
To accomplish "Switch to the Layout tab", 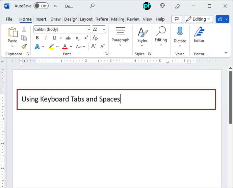I will point(86,19).
